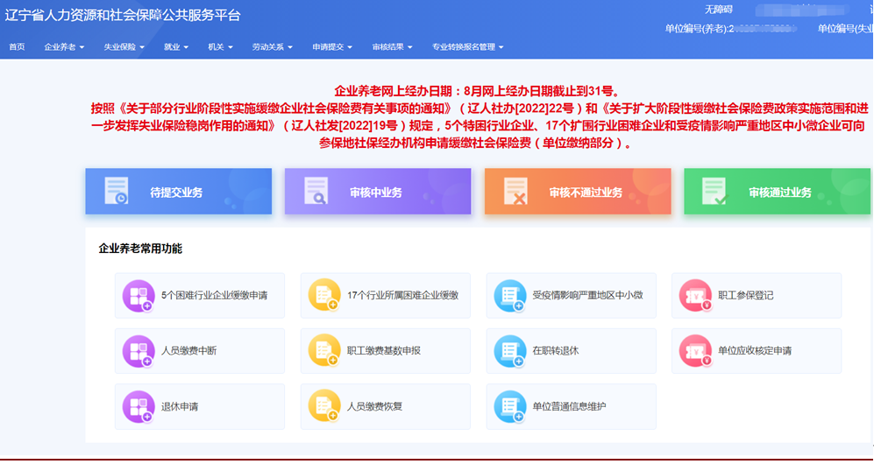The height and width of the screenshot is (464, 874).
Task: Click the 退休申请 purple icon
Action: coord(138,407)
